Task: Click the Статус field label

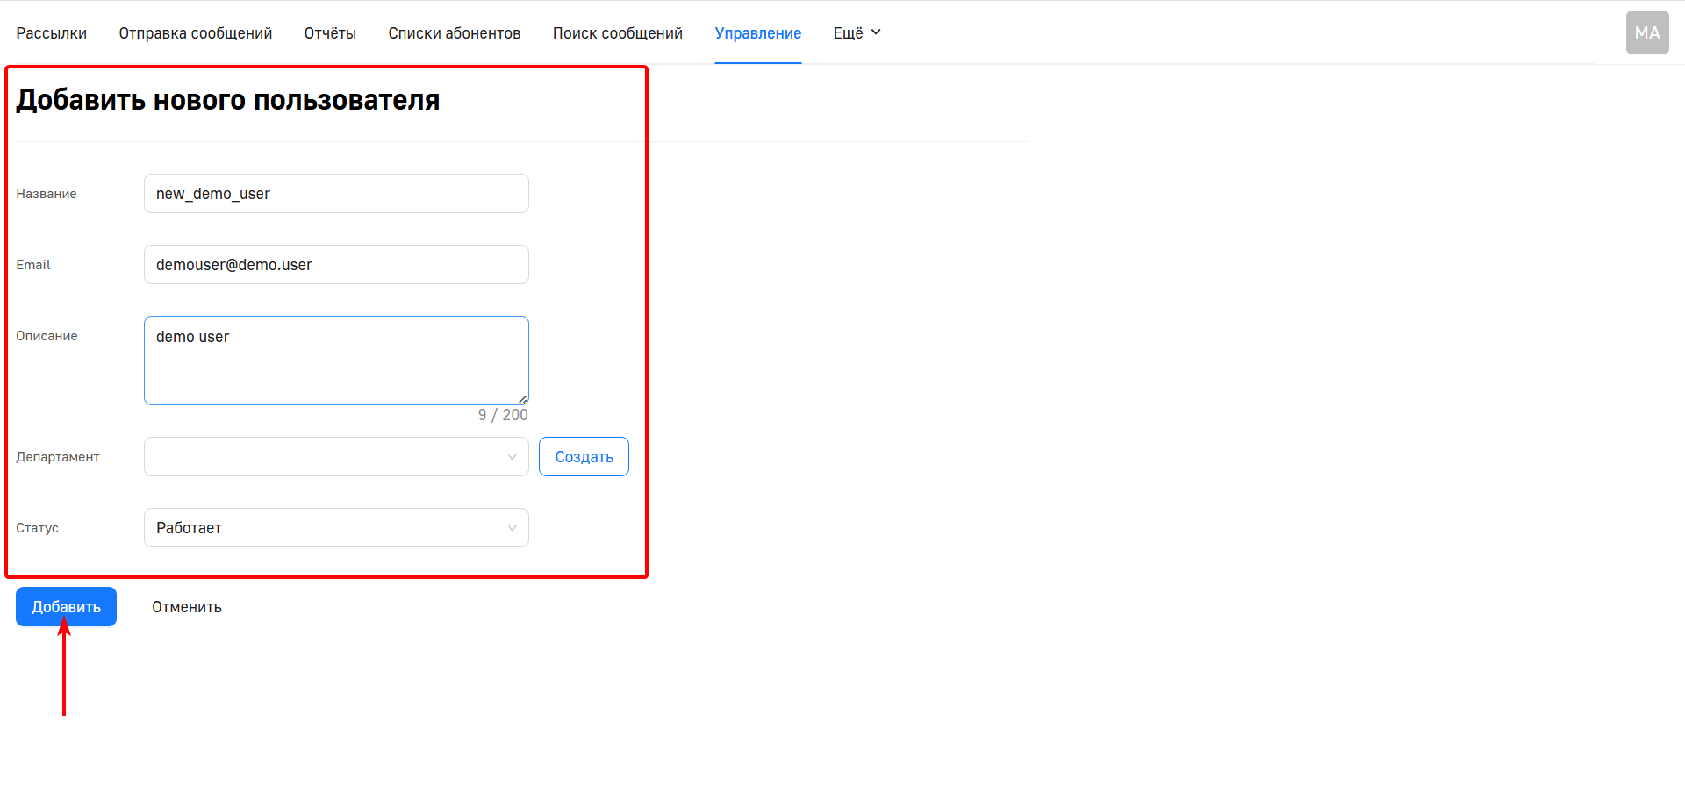Action: 37,528
